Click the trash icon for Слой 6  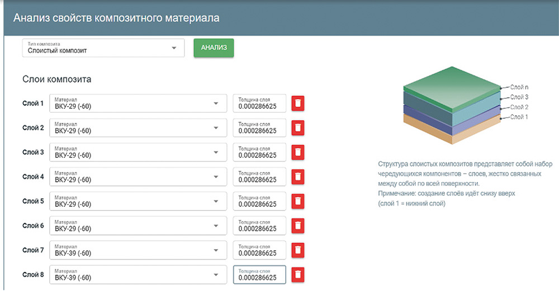(x=298, y=226)
